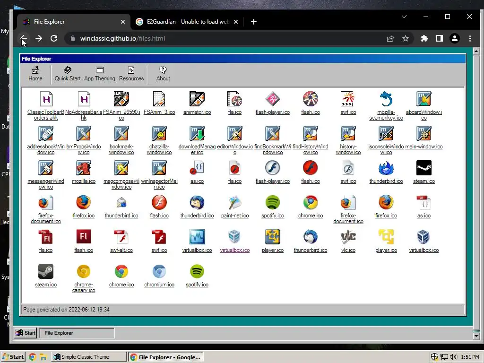The image size is (484, 363).
Task: Open Resources in the toolbar
Action: (x=131, y=74)
